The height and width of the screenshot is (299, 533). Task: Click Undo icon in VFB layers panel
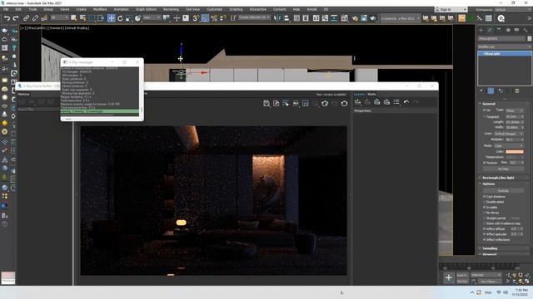coord(406,102)
